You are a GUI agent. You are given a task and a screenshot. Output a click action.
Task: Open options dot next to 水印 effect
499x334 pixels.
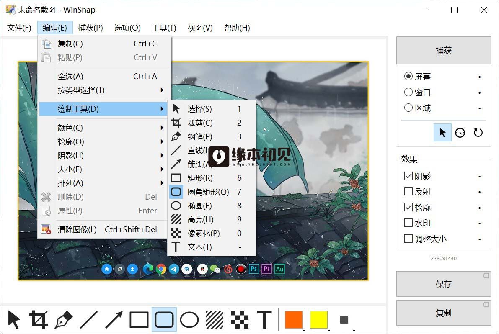tap(480, 224)
